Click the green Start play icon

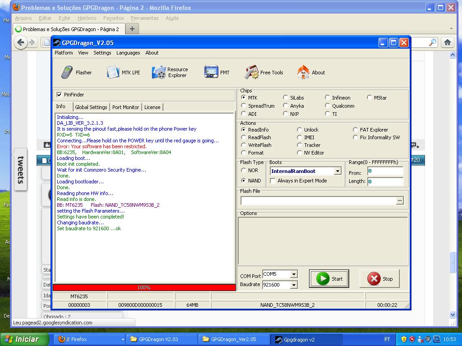[323, 278]
